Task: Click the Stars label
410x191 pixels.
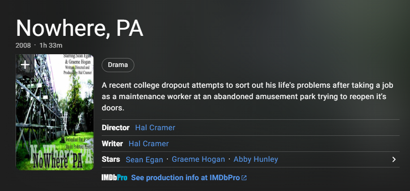Action: [111, 159]
